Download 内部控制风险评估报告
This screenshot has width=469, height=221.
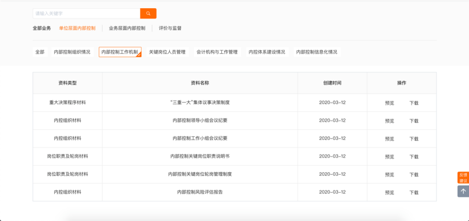pos(414,193)
